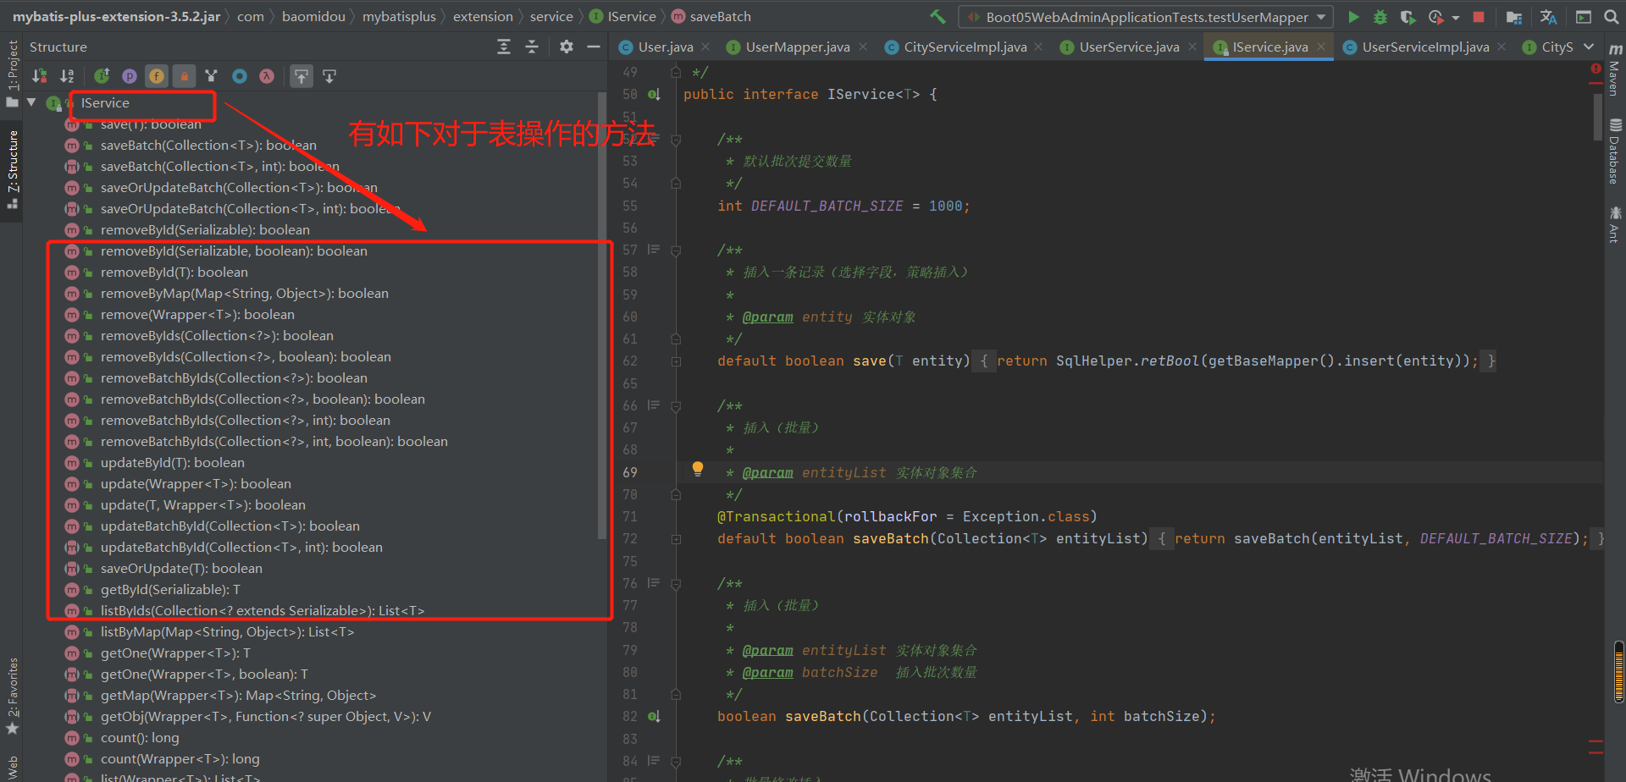Click implementations gutter icon on line 82
Screen dimensions: 1626x782
pos(654,717)
